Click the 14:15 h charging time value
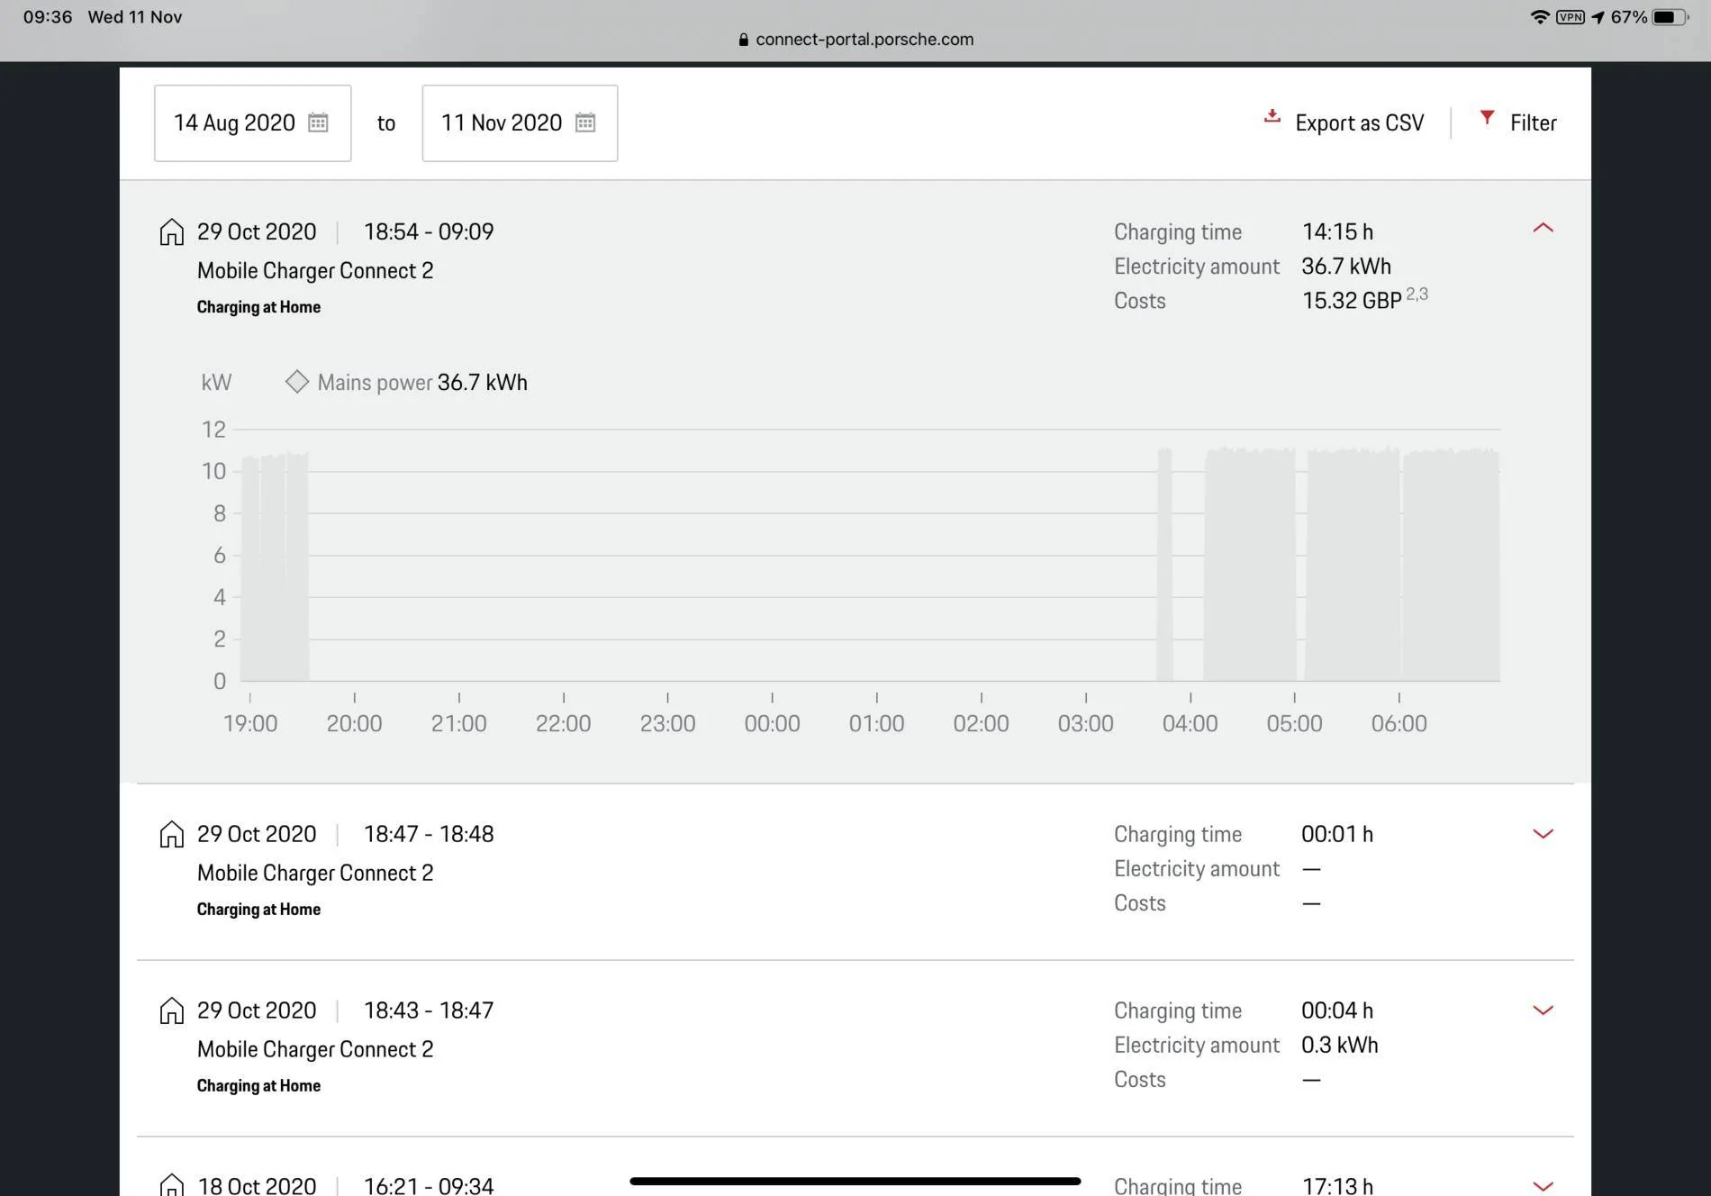Image resolution: width=1711 pixels, height=1196 pixels. 1337,232
